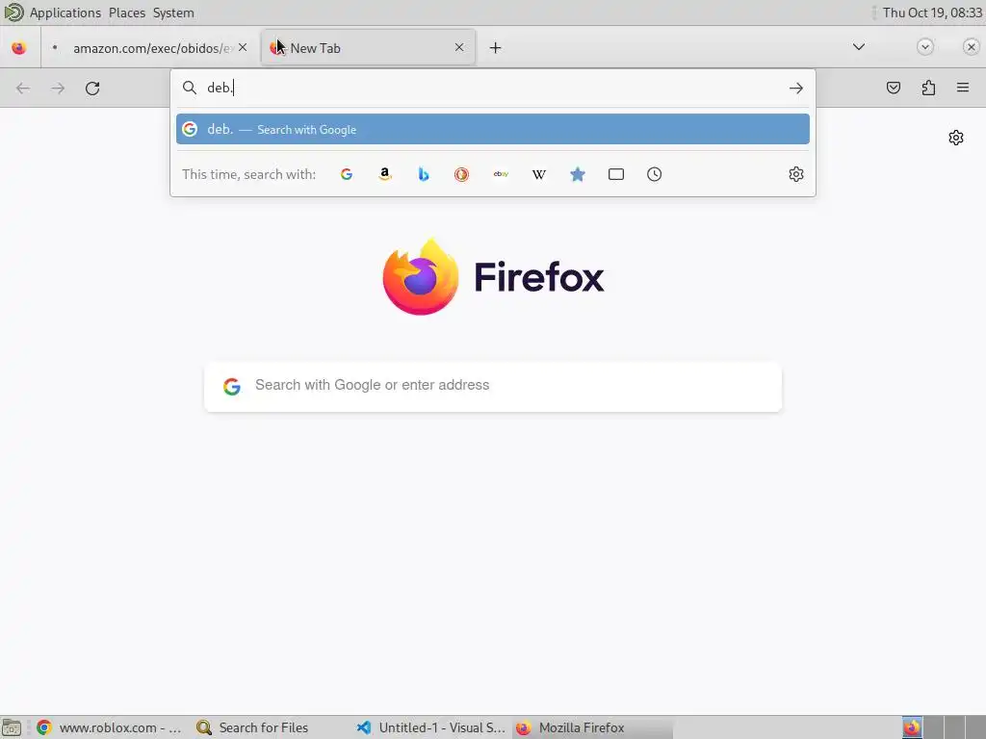Image resolution: width=986 pixels, height=739 pixels.
Task: Open the Places menu
Action: (x=126, y=13)
